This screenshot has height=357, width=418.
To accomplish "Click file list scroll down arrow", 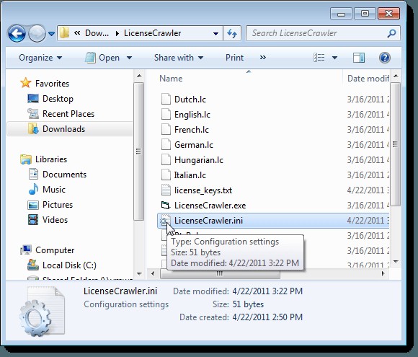I will pyautogui.click(x=396, y=262).
